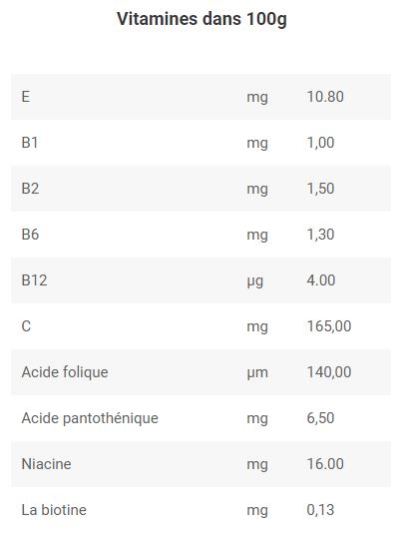Image resolution: width=403 pixels, height=537 pixels.
Task: Click the 1,50 value for B2
Action: [320, 189]
